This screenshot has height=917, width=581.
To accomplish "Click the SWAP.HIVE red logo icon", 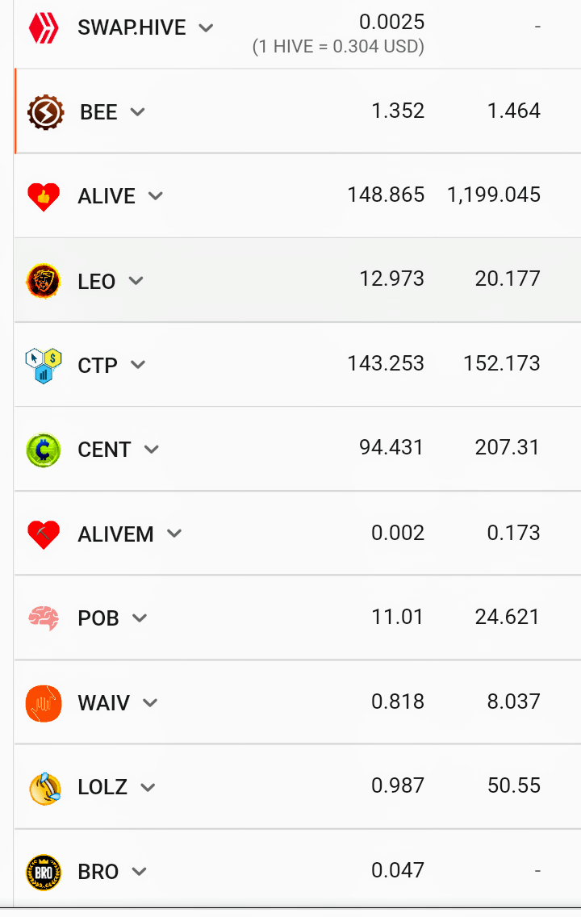I will point(44,27).
